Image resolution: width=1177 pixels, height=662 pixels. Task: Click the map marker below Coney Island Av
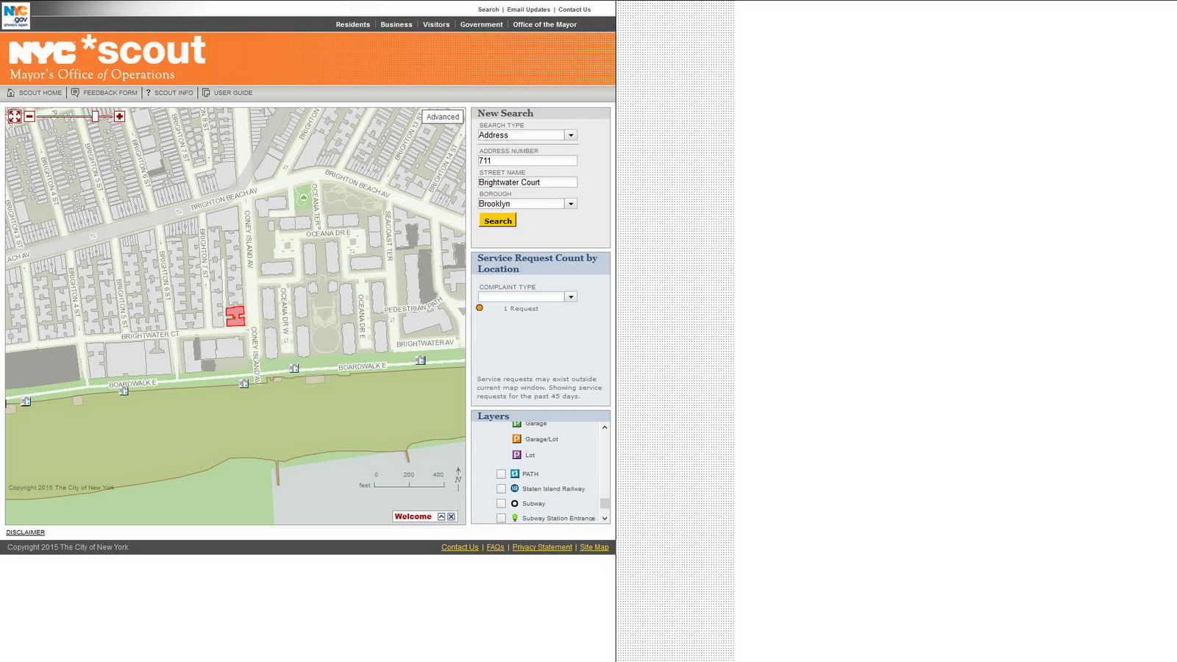[243, 383]
